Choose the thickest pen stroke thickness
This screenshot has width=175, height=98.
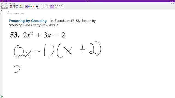60,7
